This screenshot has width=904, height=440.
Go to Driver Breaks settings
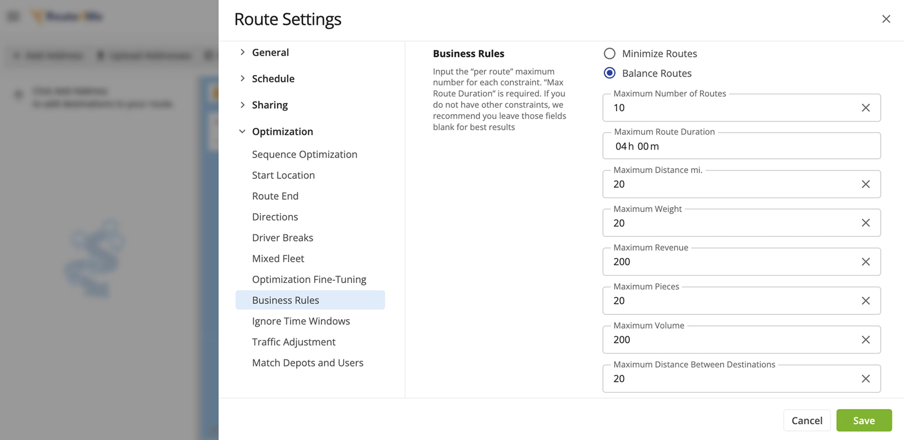pos(282,238)
